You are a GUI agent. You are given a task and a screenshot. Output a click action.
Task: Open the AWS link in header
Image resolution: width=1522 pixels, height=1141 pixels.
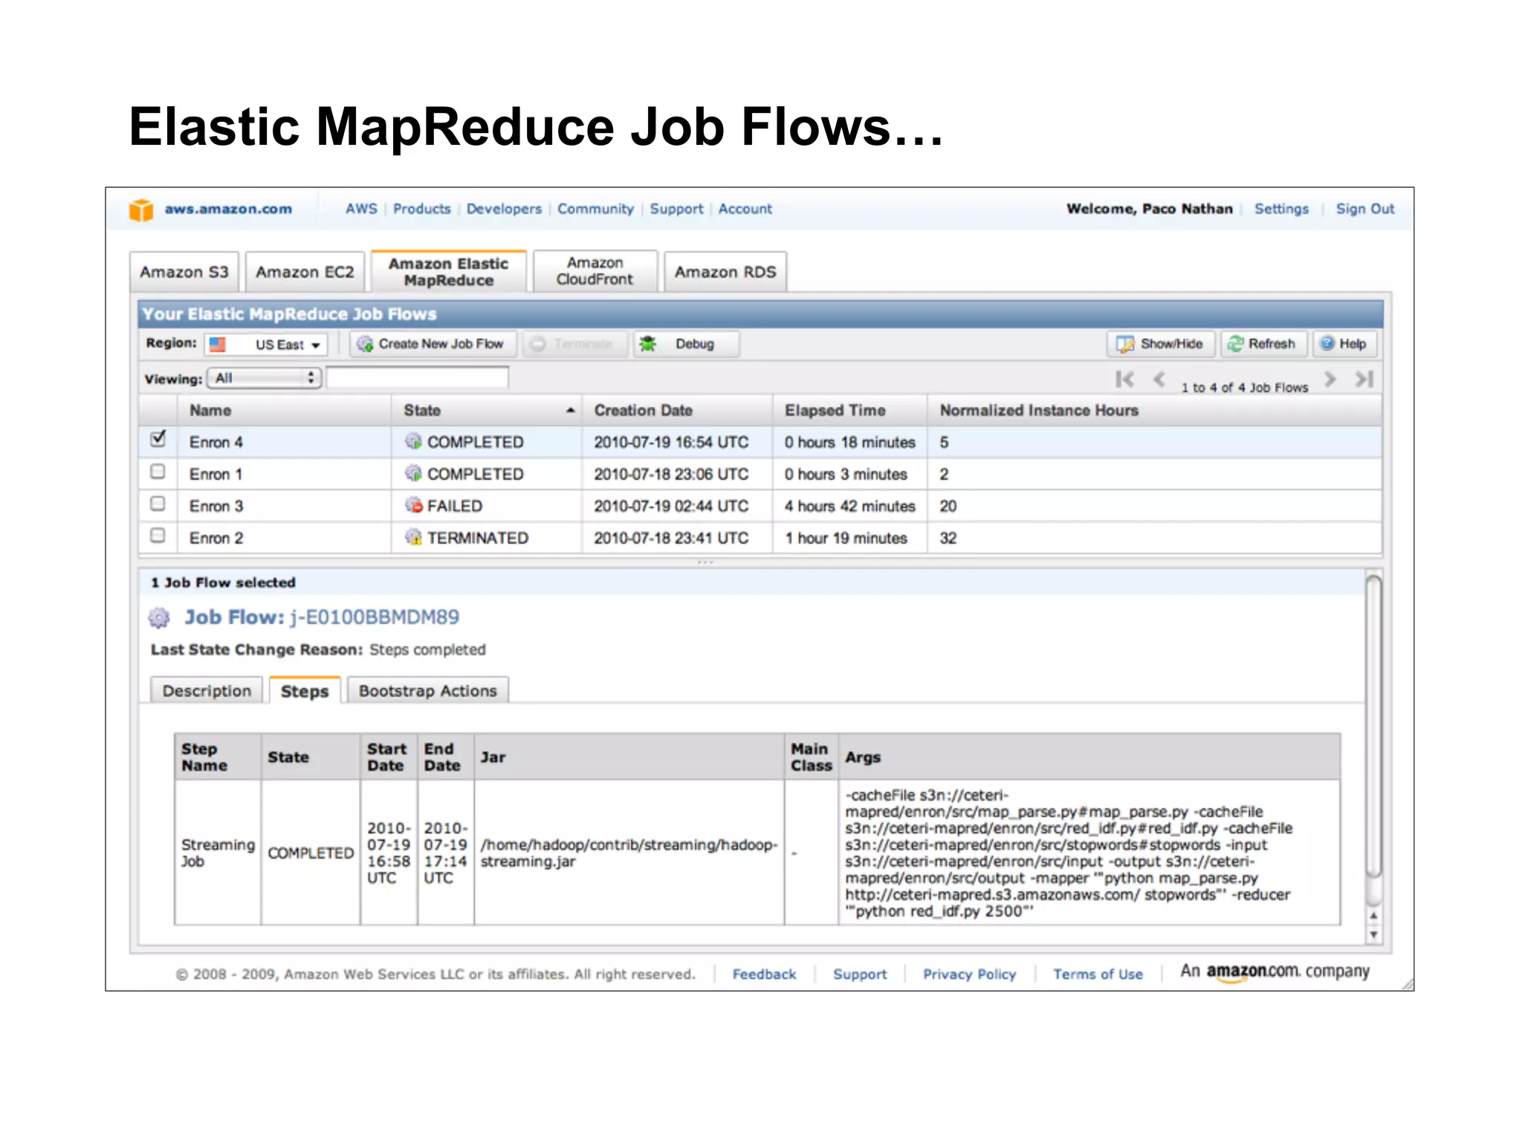tap(361, 209)
